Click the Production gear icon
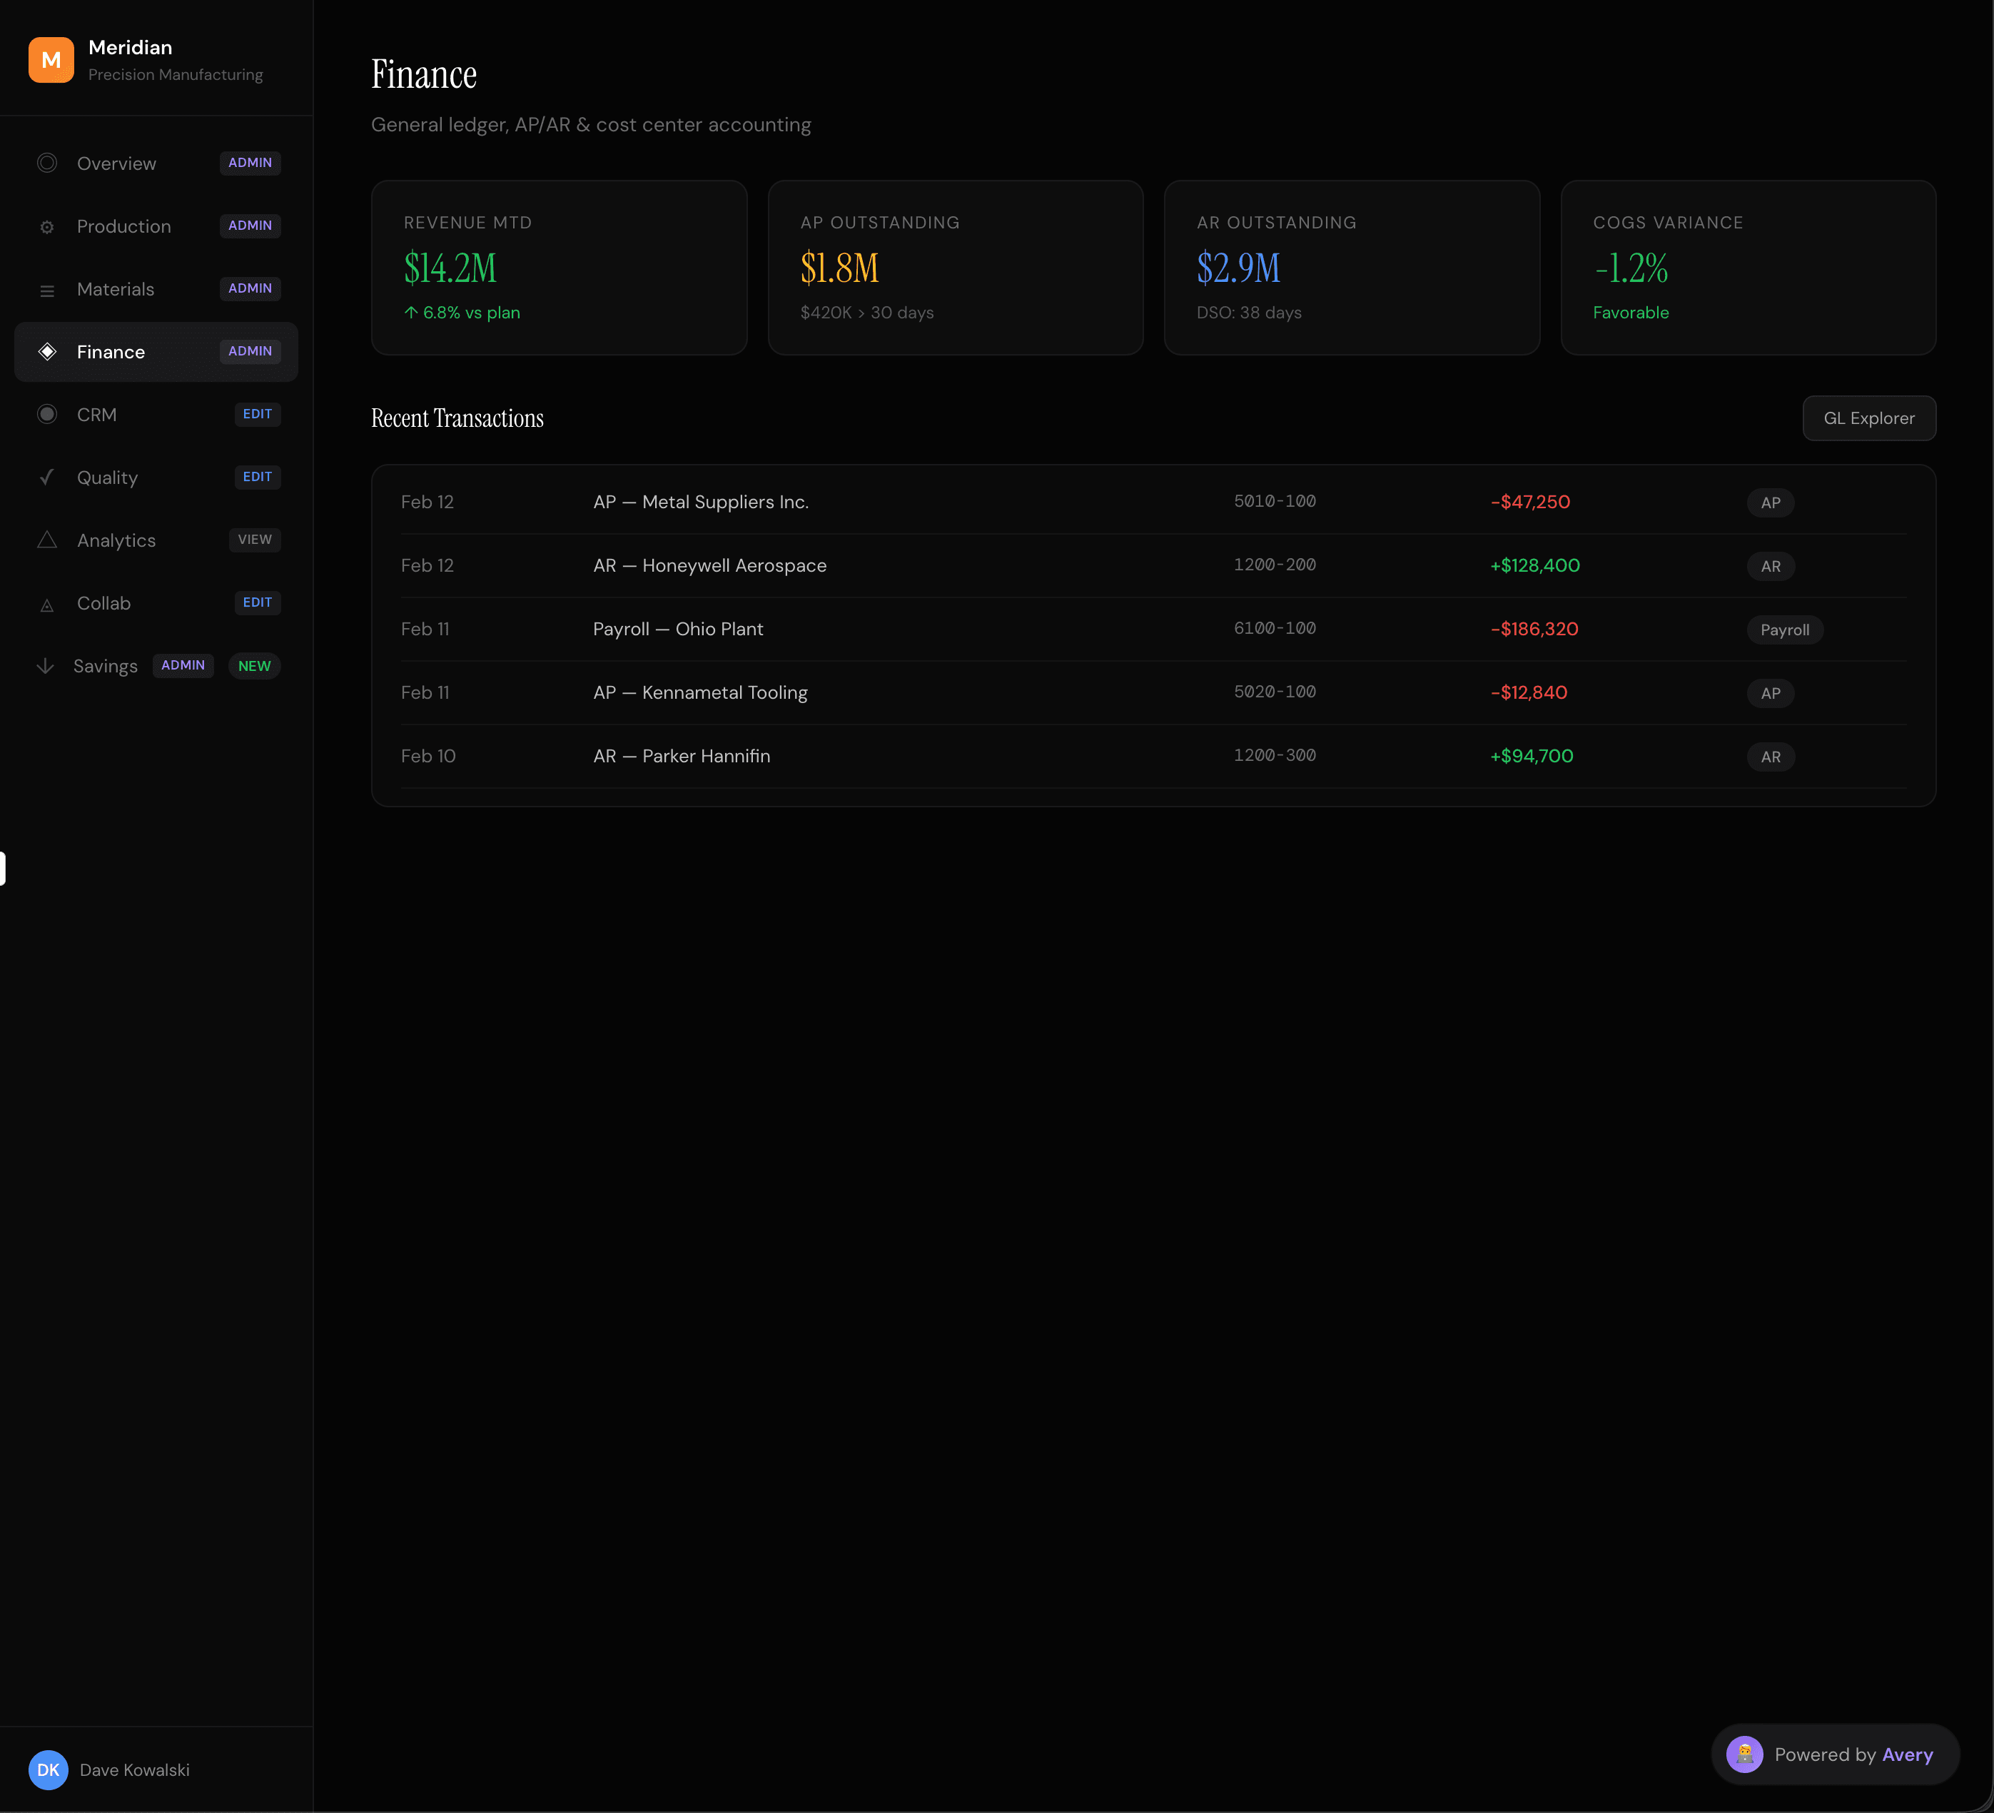This screenshot has height=1813, width=1994. (46, 226)
